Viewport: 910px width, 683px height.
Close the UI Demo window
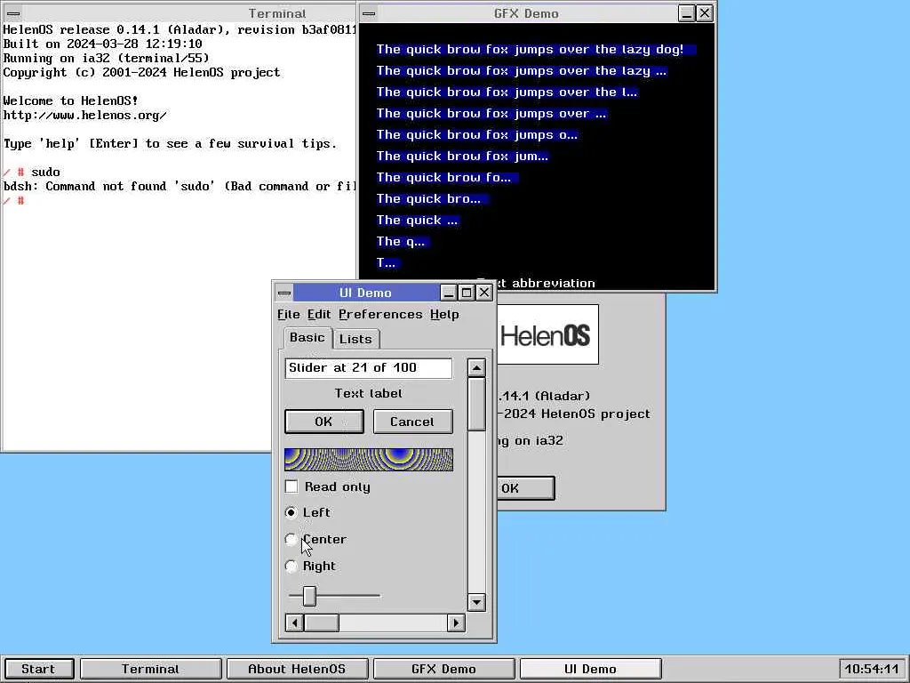pos(484,293)
